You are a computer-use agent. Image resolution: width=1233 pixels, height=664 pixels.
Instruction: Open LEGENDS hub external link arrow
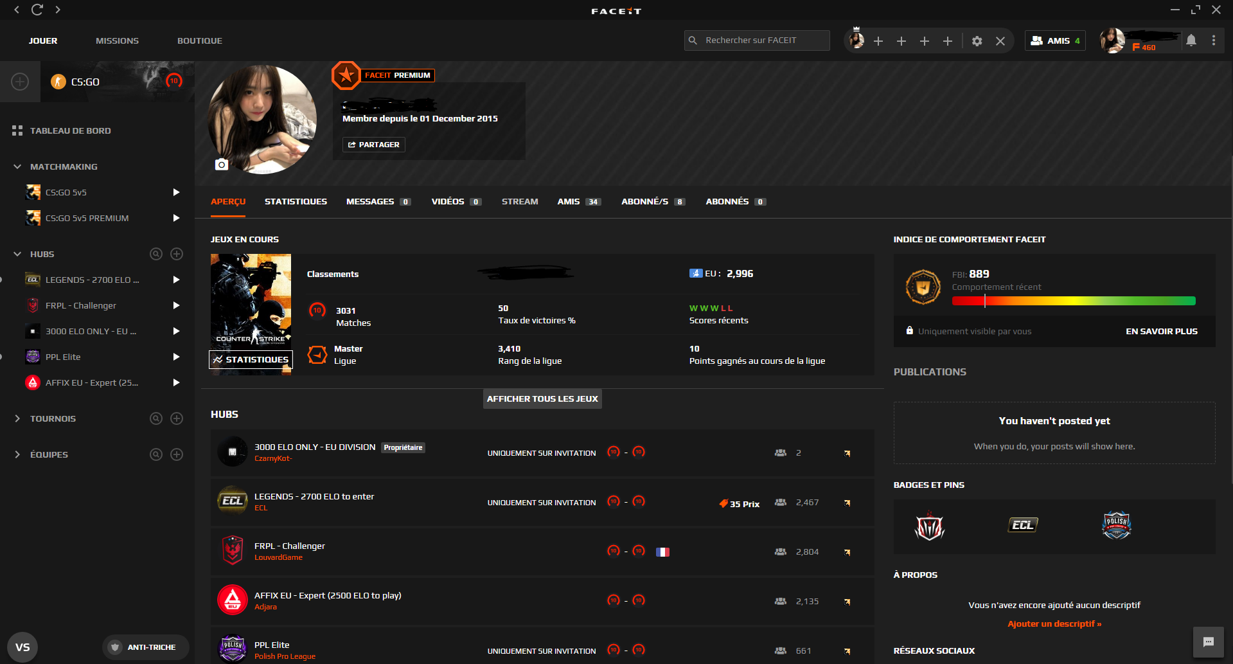(847, 503)
